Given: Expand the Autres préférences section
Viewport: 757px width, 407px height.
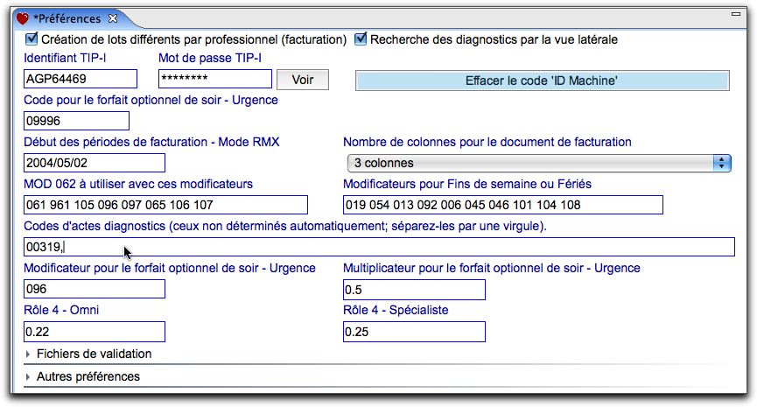Looking at the screenshot, I should (27, 376).
